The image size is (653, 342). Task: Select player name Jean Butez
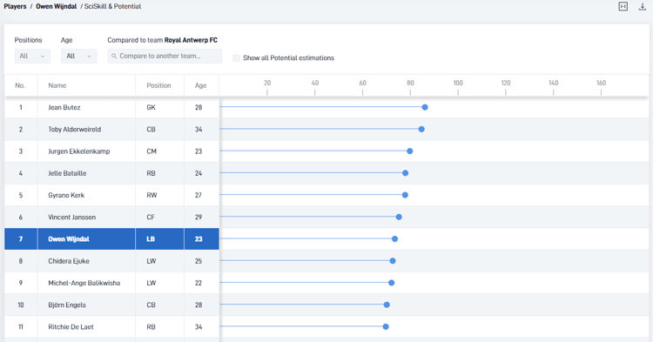(x=64, y=107)
